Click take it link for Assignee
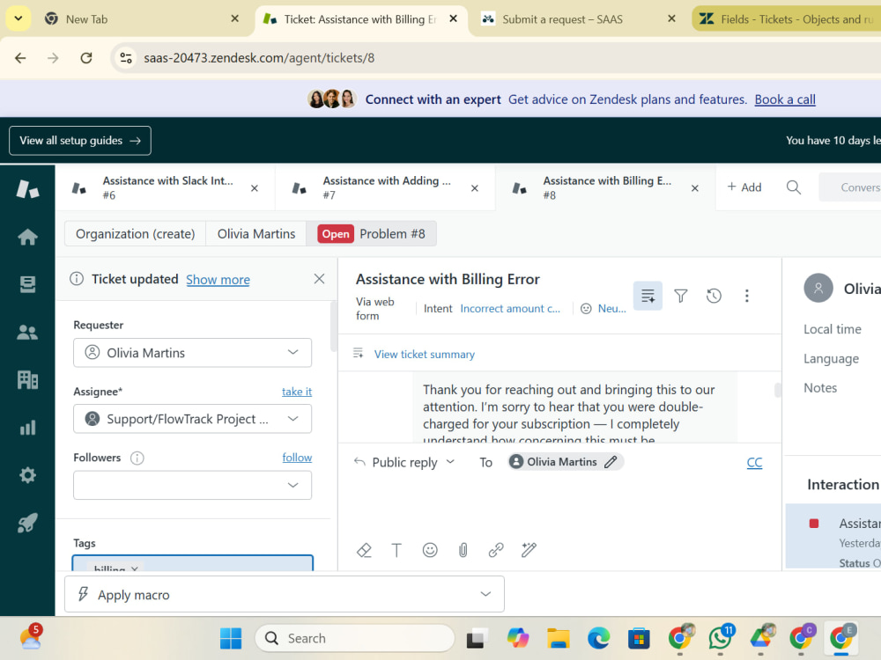 (297, 392)
